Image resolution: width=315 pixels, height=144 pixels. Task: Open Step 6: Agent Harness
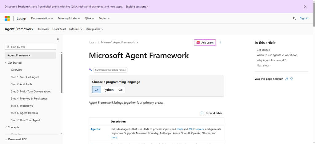coord(24,113)
